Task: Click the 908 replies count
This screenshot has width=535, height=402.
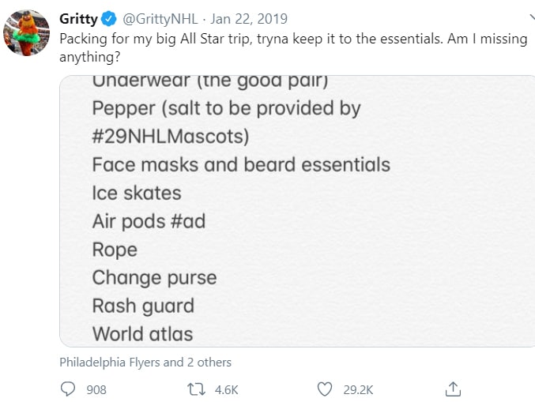Action: pyautogui.click(x=96, y=389)
